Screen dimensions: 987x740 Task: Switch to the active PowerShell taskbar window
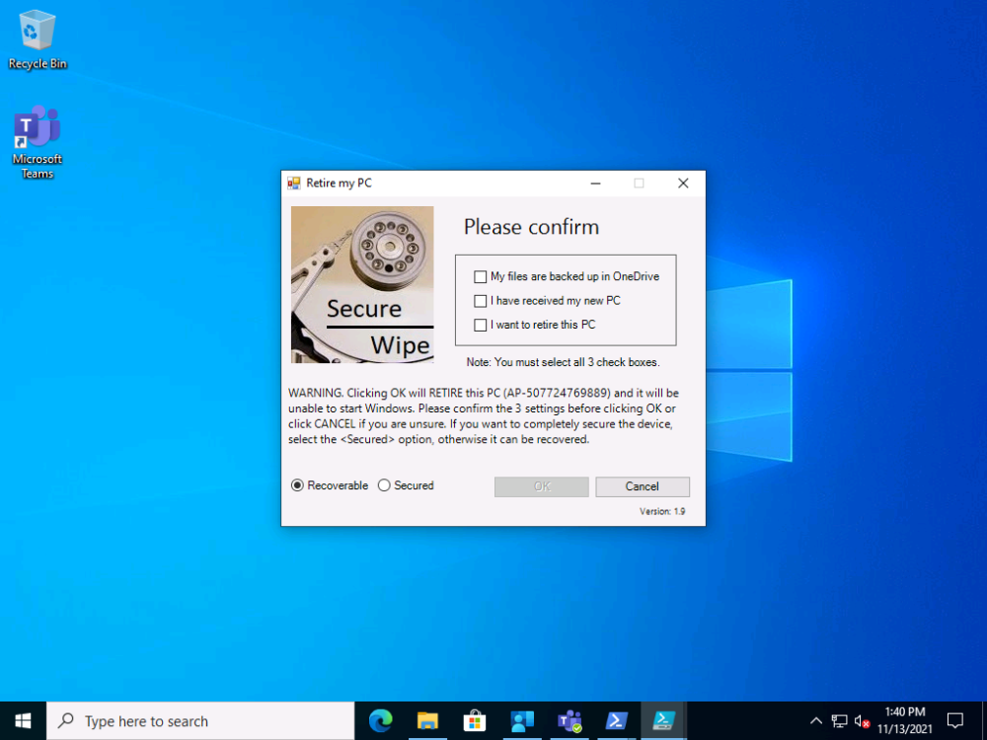pos(663,721)
